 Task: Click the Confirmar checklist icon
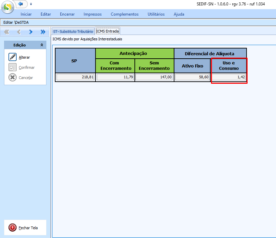(13, 67)
